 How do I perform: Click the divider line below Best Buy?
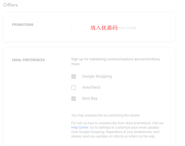tap(123, 109)
